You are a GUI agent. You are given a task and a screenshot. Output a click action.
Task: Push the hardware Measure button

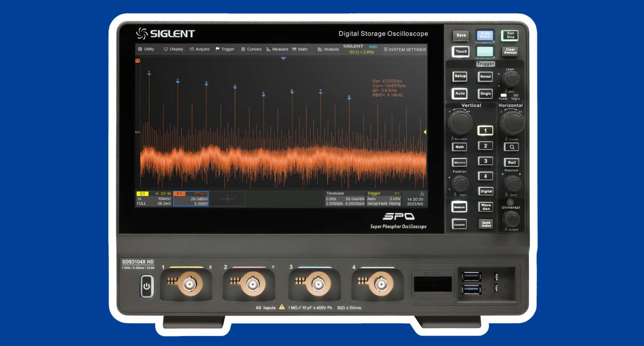coord(459,208)
